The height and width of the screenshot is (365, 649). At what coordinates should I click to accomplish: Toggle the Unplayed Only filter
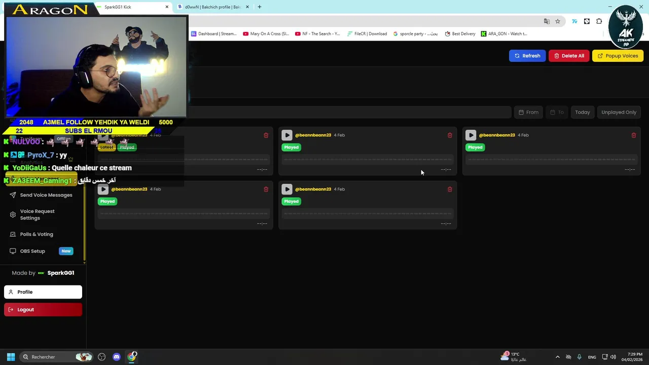coord(619,112)
